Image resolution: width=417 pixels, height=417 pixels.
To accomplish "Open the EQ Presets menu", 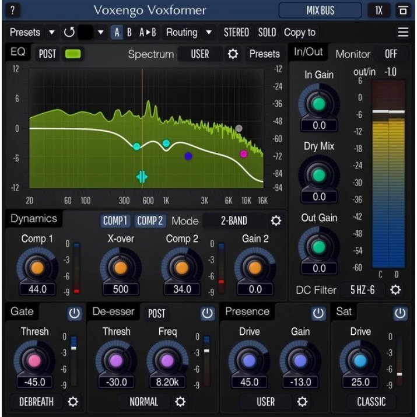I will tap(264, 54).
